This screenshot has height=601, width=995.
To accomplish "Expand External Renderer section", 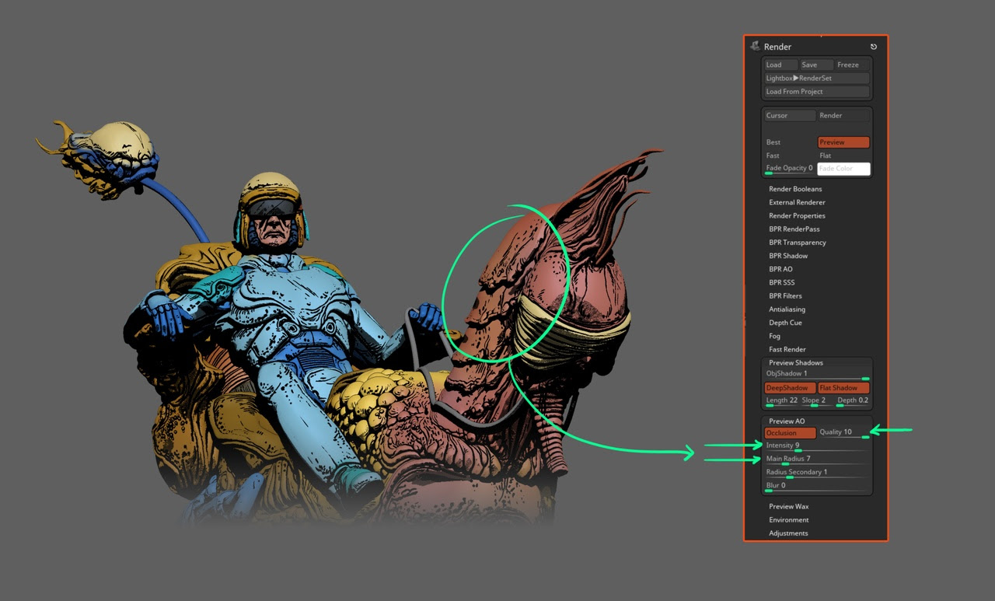I will (x=797, y=202).
